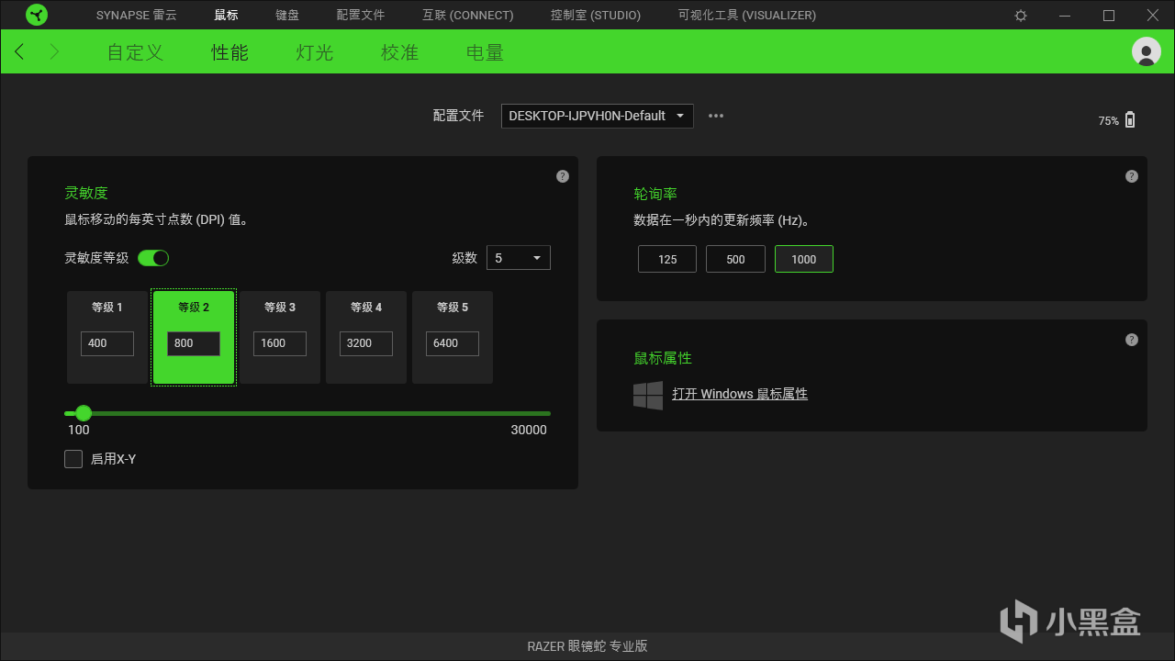Click the RAZER 眼镜蛇 专业版 device name
This screenshot has width=1175, height=661.
587,646
